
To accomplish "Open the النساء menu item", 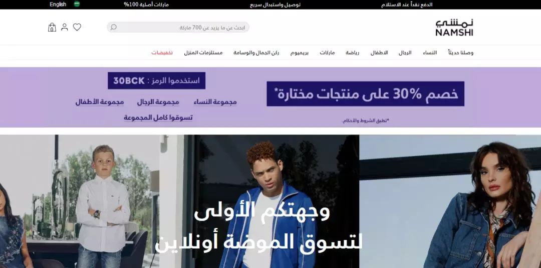I will coord(430,52).
